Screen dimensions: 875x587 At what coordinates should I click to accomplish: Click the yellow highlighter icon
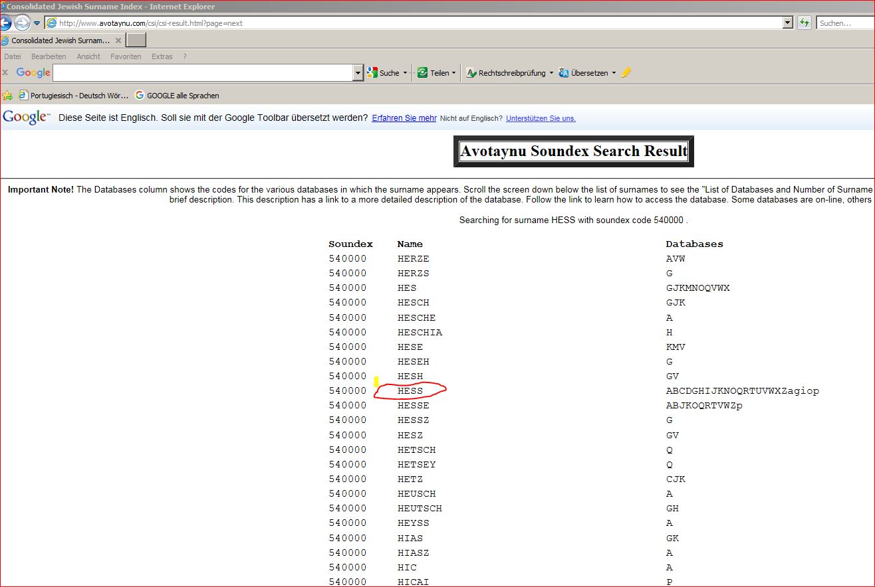(626, 73)
